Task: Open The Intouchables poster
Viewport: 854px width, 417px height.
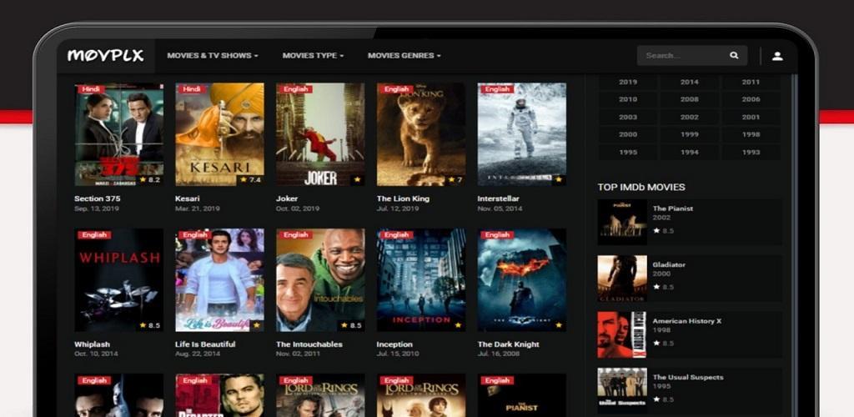Action: [x=320, y=280]
